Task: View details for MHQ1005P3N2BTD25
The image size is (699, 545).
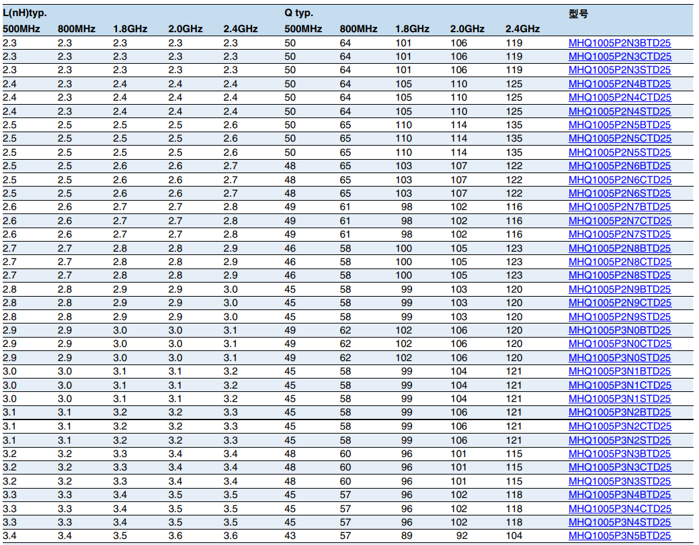Action: [620, 413]
